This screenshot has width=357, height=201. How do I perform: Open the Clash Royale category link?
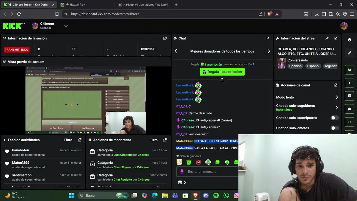(122, 167)
